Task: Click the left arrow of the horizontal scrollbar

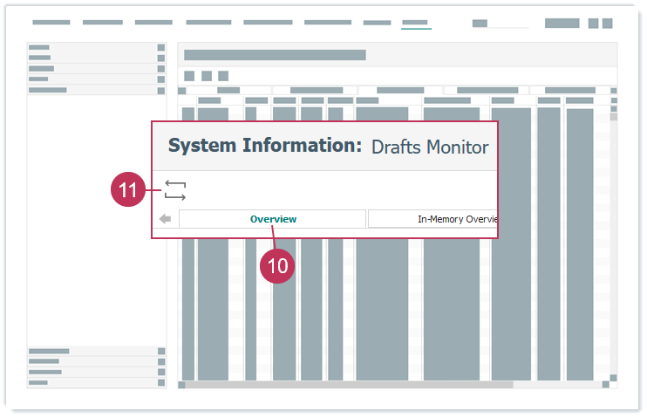Action: (182, 384)
